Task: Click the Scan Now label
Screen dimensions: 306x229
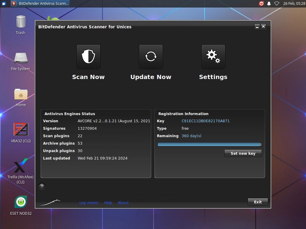Action: click(88, 77)
